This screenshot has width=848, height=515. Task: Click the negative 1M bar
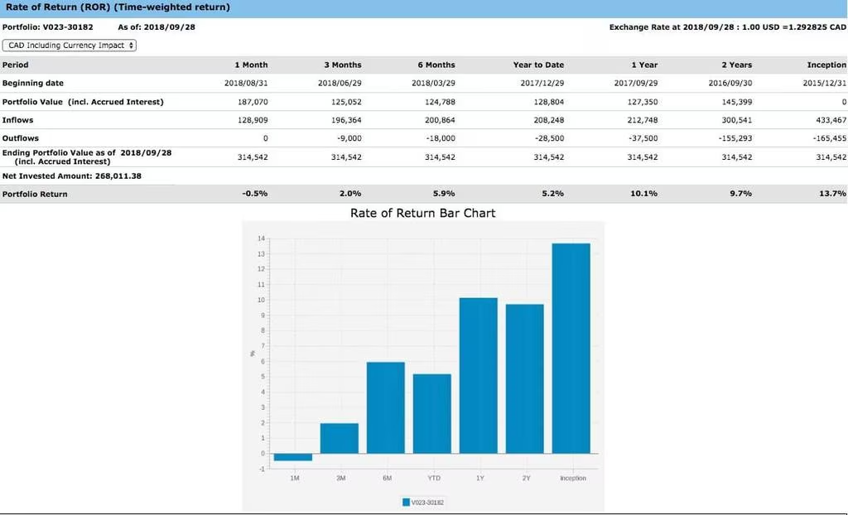coord(293,457)
